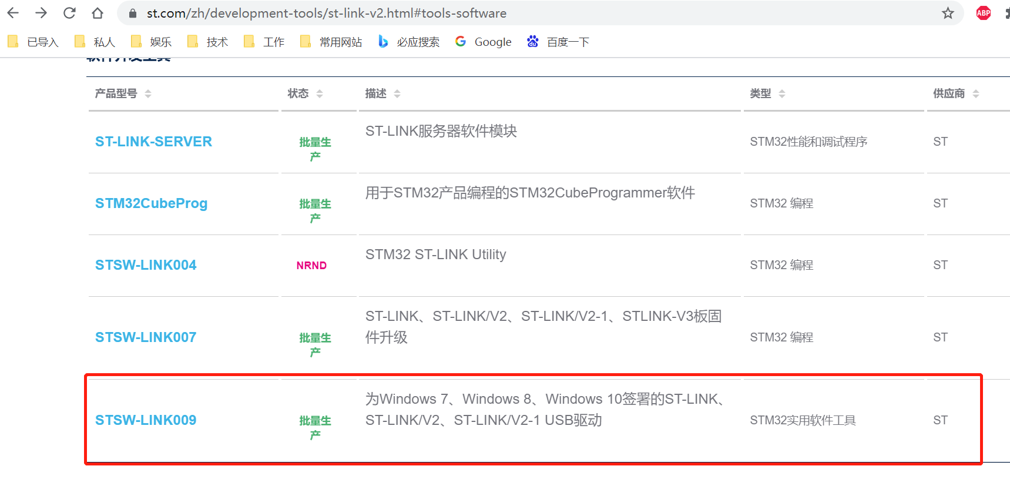
Task: Open the STSW-LINK009 product link
Action: coord(146,420)
